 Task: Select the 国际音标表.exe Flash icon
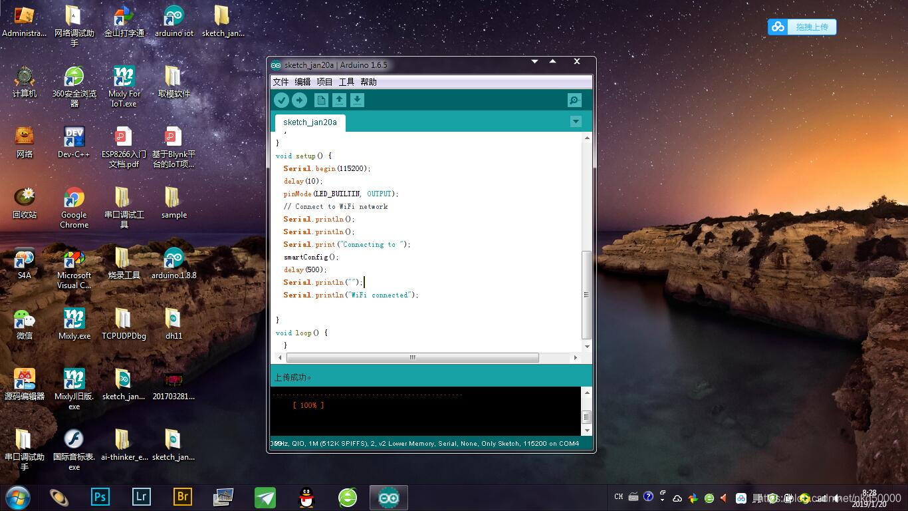[74, 450]
